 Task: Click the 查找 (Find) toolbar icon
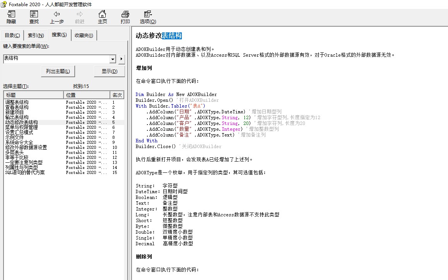pos(34,17)
